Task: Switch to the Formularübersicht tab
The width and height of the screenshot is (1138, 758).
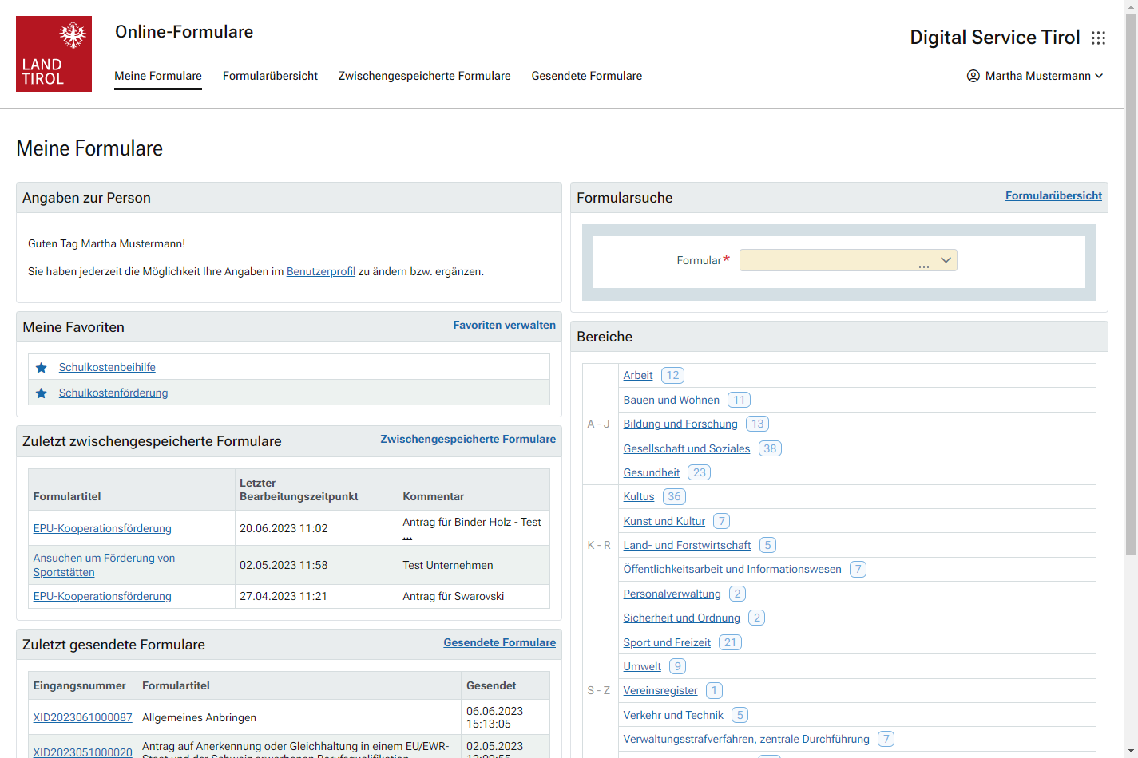Action: 270,76
